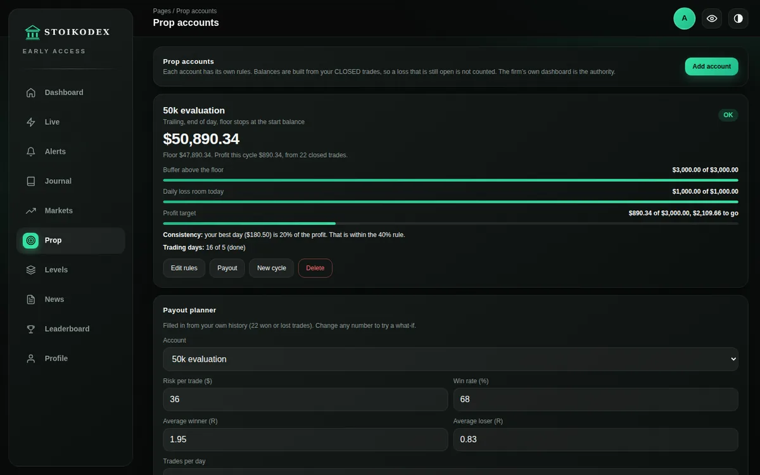Click the Stoikodex bank logo icon
The height and width of the screenshot is (475, 760).
click(32, 32)
